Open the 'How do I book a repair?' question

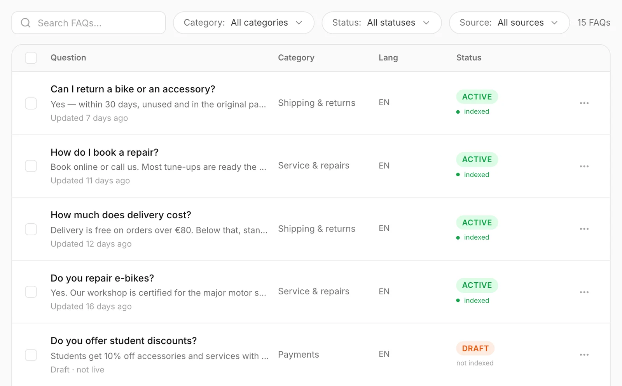click(105, 152)
